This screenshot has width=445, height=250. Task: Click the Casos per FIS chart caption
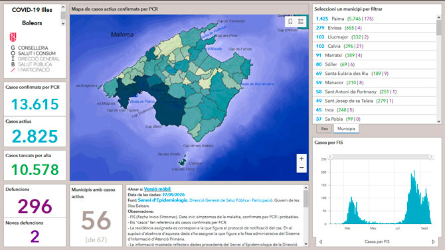(377, 242)
